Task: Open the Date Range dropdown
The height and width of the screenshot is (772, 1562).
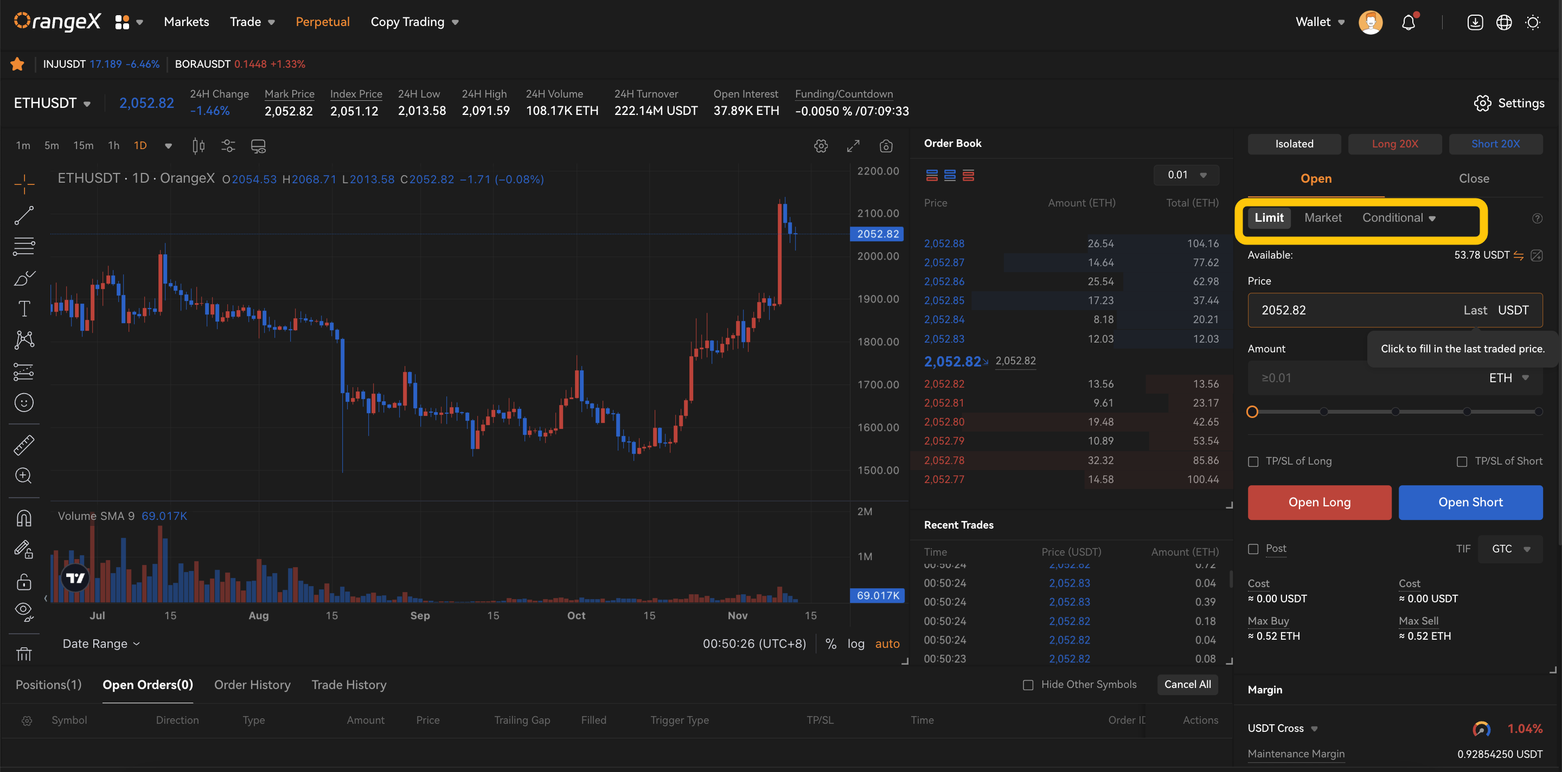Action: click(101, 644)
